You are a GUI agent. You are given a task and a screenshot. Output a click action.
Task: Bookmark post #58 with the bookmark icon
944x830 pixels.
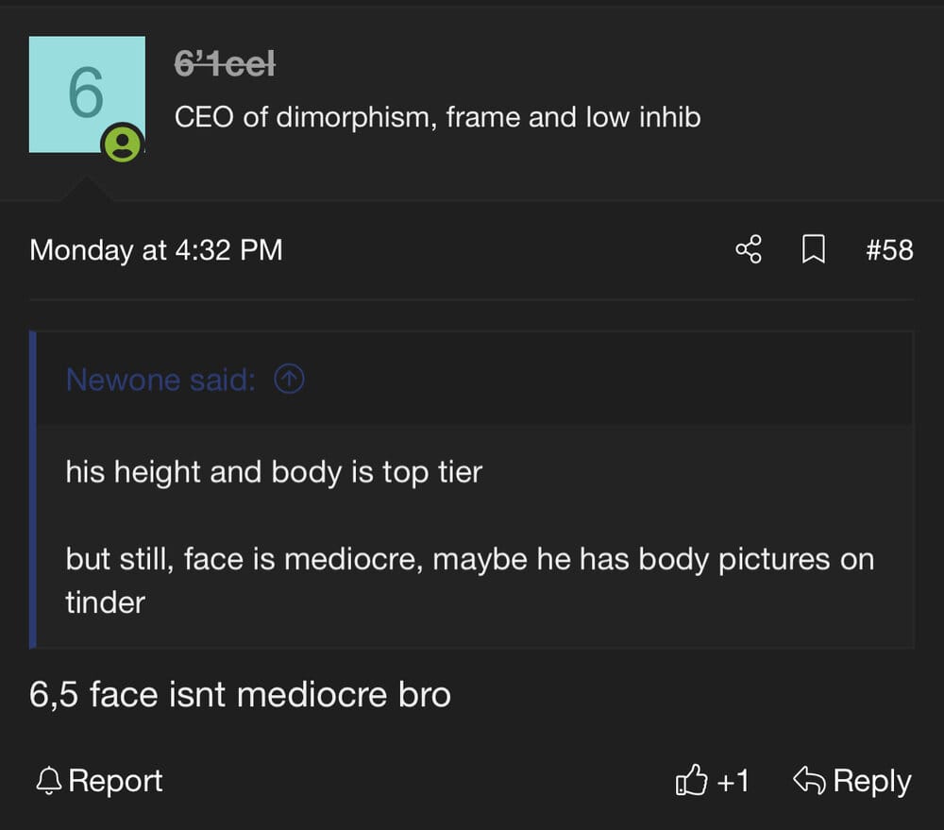[814, 249]
